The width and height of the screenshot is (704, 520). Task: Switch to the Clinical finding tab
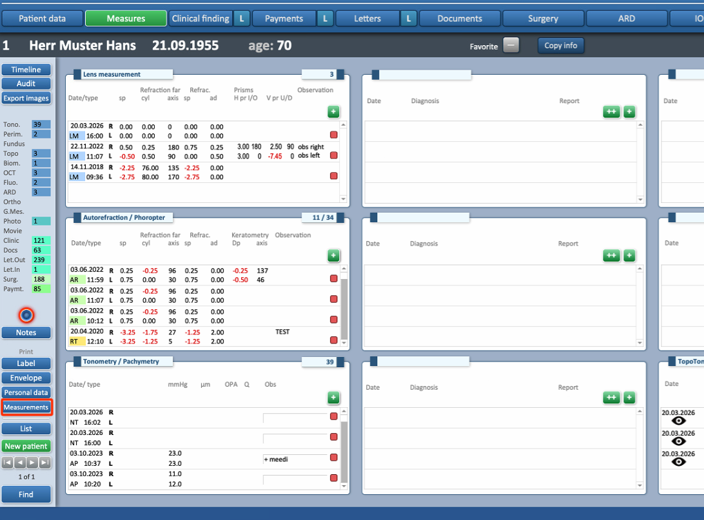pyautogui.click(x=200, y=19)
